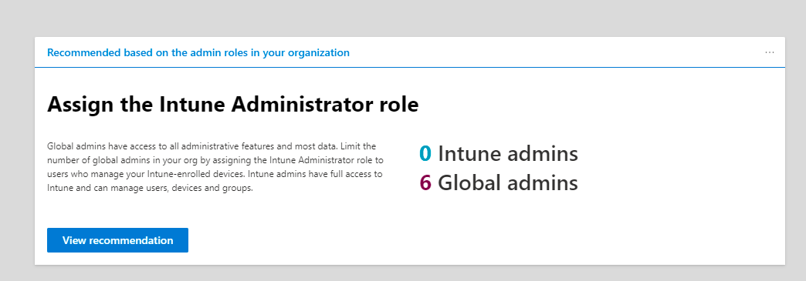Open the card's more options ellipsis
The image size is (806, 281).
pyautogui.click(x=769, y=52)
